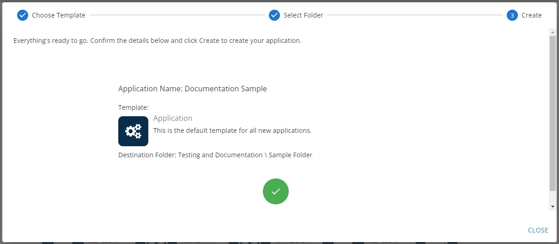Click the Template: label
This screenshot has width=559, height=244.
[x=133, y=107]
